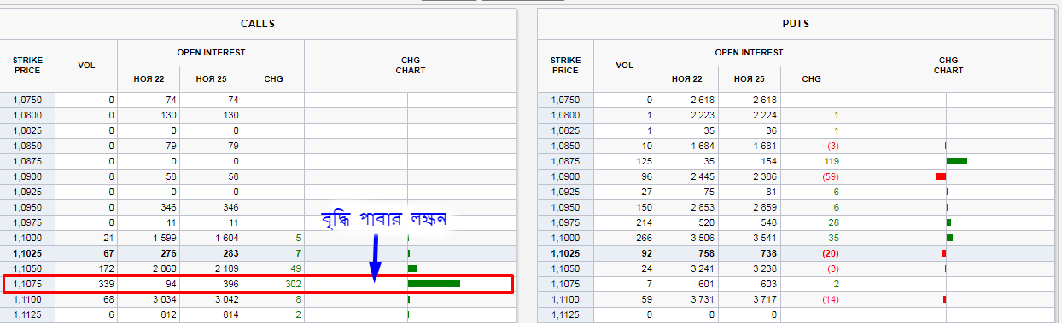Select the Puts 1,1025 strike price cell
Viewport: 1062px width, 323px height.
click(x=565, y=253)
